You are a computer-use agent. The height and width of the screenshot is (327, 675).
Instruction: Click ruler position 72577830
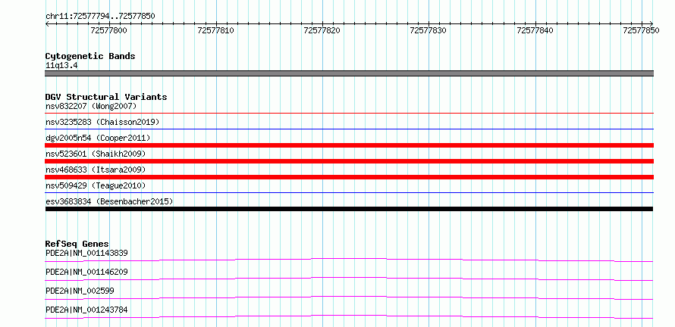point(429,30)
